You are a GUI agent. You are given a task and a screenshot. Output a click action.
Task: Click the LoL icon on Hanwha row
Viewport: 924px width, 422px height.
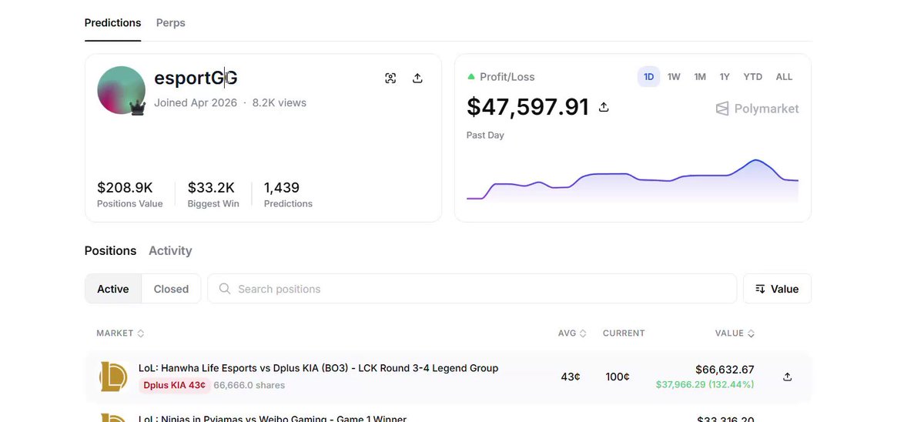coord(113,377)
